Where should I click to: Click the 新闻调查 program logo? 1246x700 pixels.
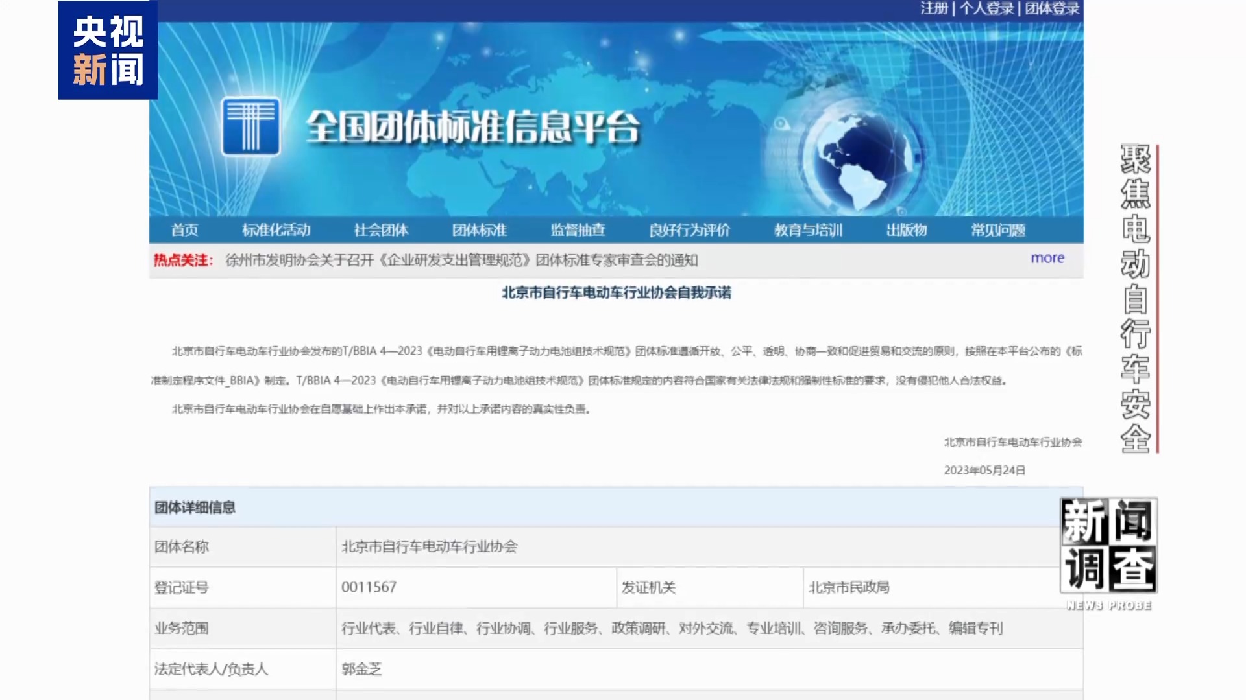click(1108, 546)
